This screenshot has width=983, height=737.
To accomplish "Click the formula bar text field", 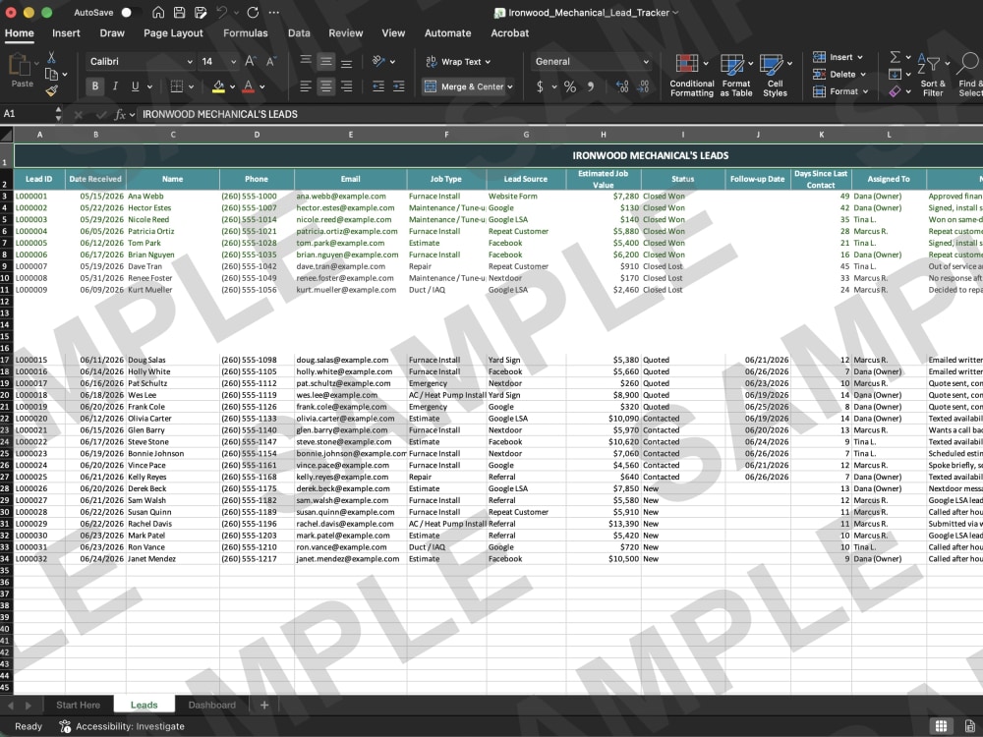I will pos(558,114).
